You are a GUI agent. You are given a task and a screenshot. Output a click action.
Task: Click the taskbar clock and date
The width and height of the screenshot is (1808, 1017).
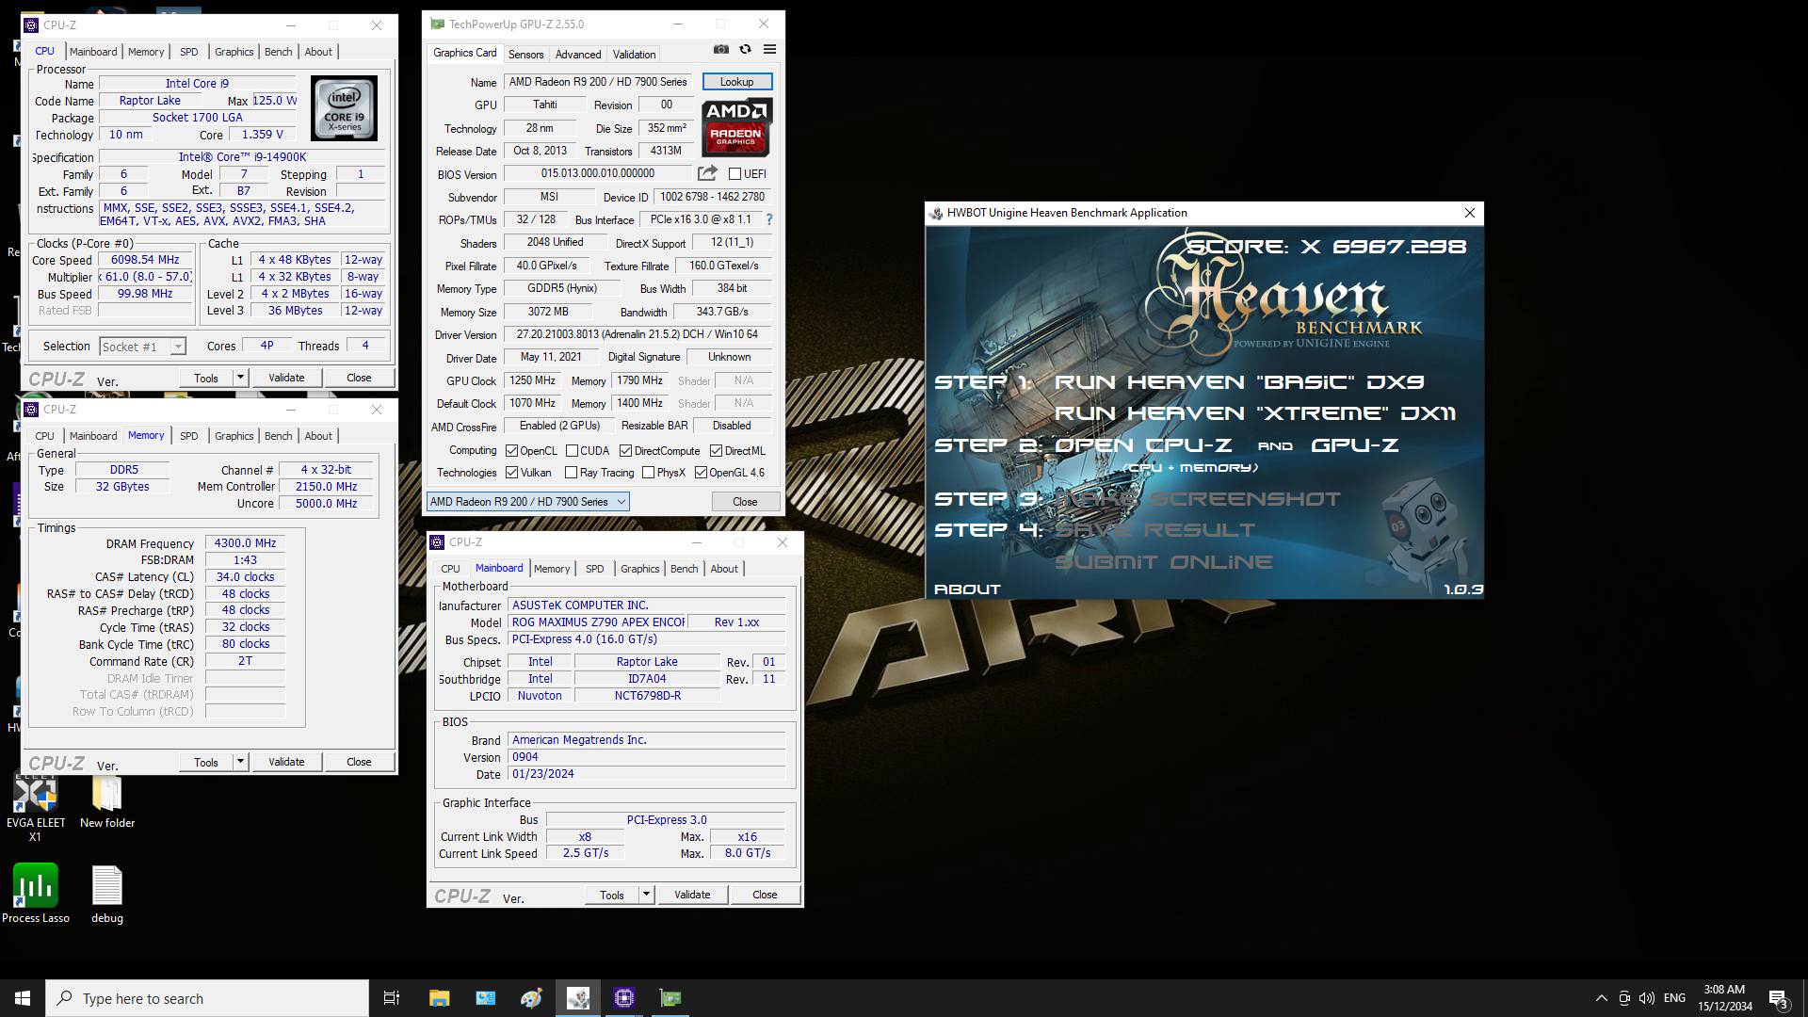1724,998
